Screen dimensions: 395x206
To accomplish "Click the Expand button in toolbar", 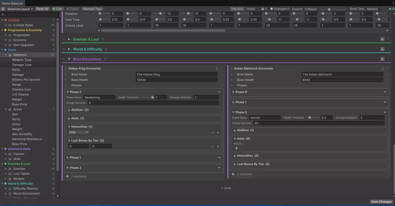I will coord(297,9).
